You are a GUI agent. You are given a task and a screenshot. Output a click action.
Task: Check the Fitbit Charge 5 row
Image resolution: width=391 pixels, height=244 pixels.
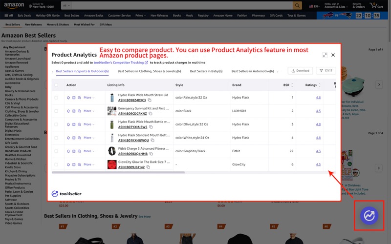(x=56, y=151)
